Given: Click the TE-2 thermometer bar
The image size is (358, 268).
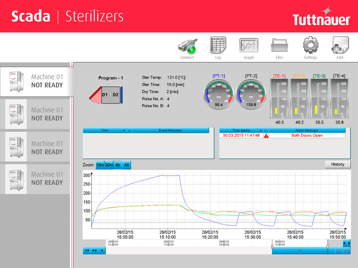Looking at the screenshot, I should pos(299,99).
